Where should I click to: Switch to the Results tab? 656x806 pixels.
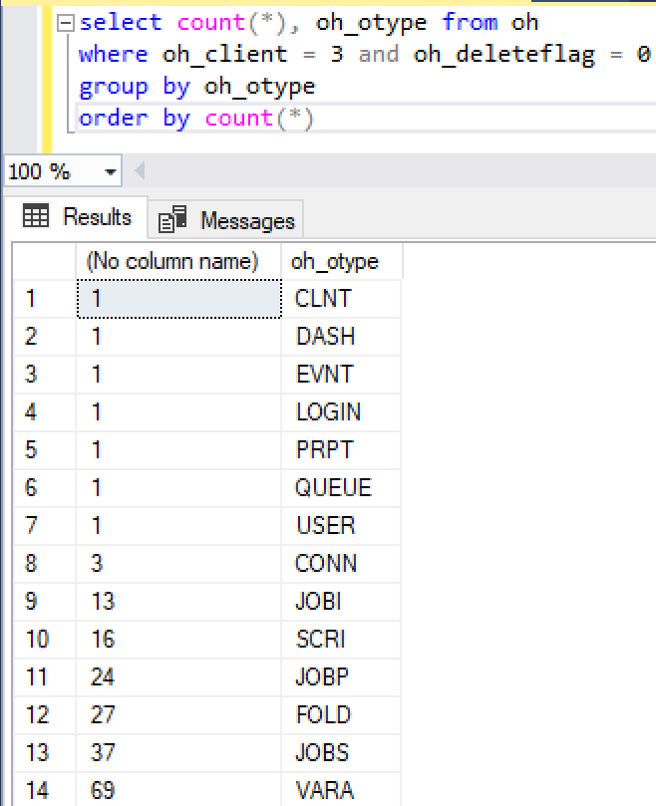pos(78,217)
